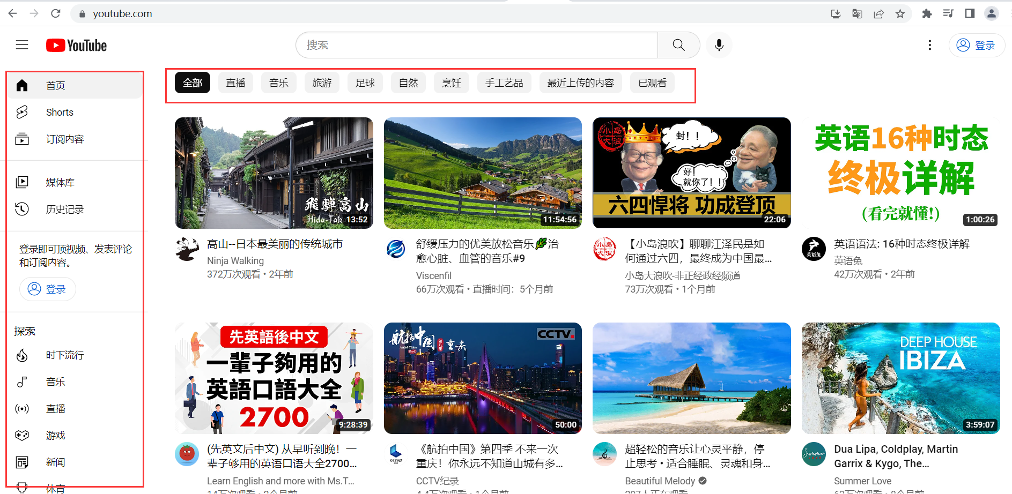Click the 登录 sign-in button

click(x=977, y=45)
